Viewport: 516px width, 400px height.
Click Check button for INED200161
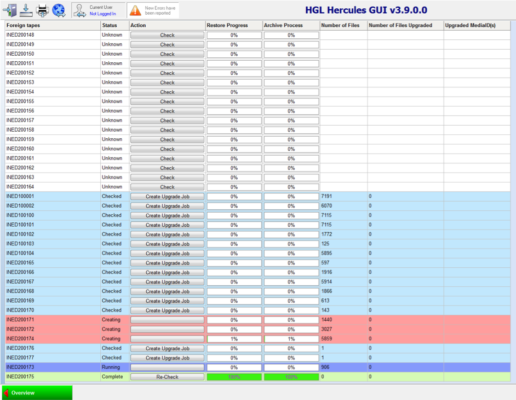pyautogui.click(x=167, y=158)
